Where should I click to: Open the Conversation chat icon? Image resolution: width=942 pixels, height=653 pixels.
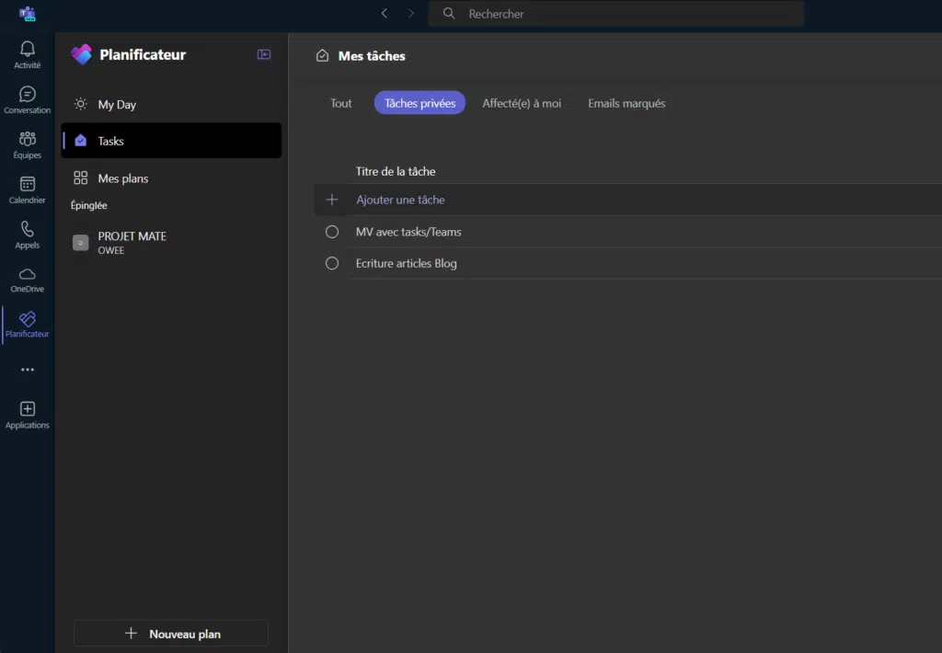pyautogui.click(x=28, y=95)
